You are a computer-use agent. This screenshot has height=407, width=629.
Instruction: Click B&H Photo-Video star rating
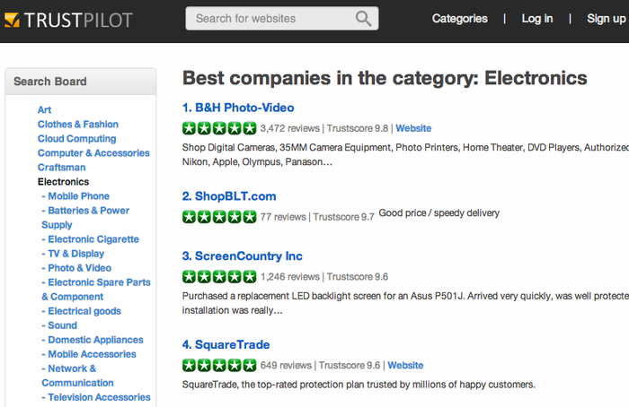click(219, 128)
